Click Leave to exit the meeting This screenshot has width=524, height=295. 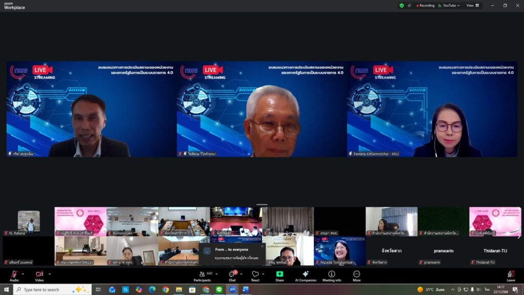click(x=511, y=276)
